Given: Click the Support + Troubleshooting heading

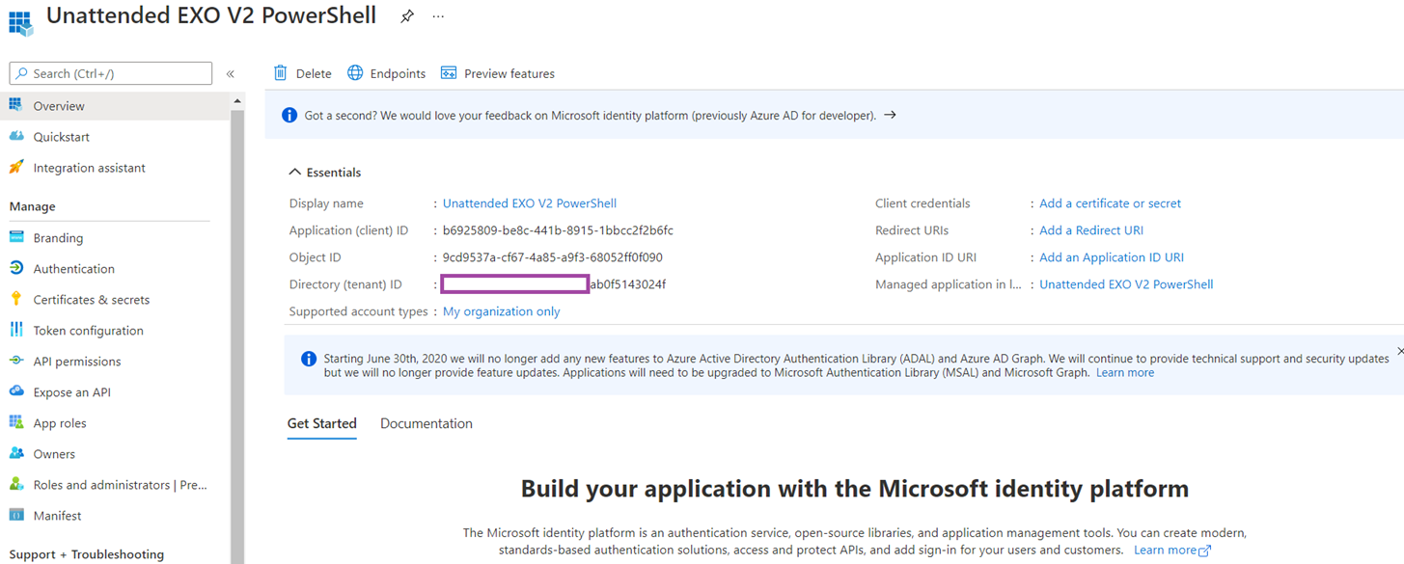Looking at the screenshot, I should pyautogui.click(x=87, y=554).
